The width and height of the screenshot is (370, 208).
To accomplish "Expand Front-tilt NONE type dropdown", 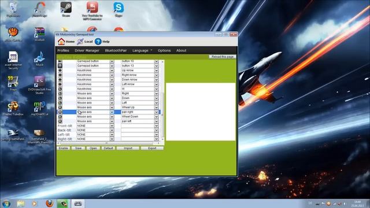I will tap(112, 126).
